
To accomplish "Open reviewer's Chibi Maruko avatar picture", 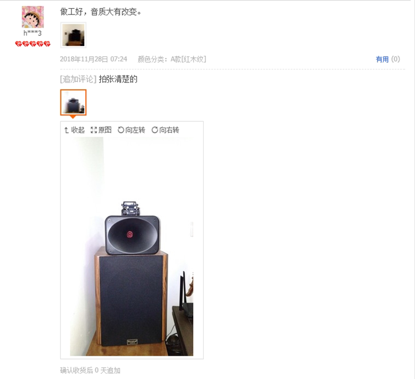I will (33, 17).
